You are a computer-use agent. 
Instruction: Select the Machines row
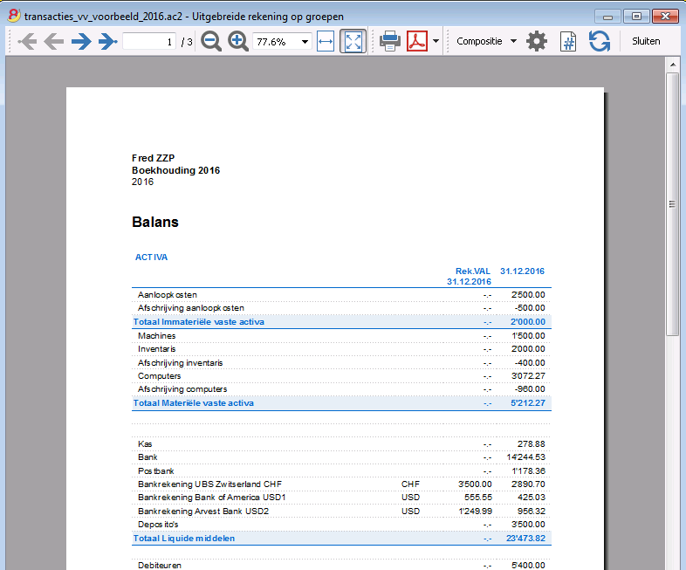pos(341,336)
